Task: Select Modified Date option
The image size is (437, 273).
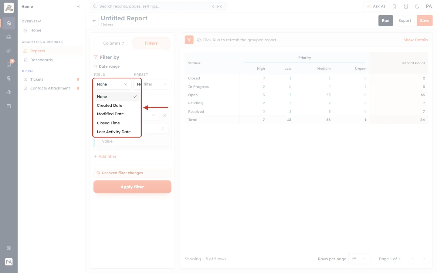Action: tap(117, 114)
